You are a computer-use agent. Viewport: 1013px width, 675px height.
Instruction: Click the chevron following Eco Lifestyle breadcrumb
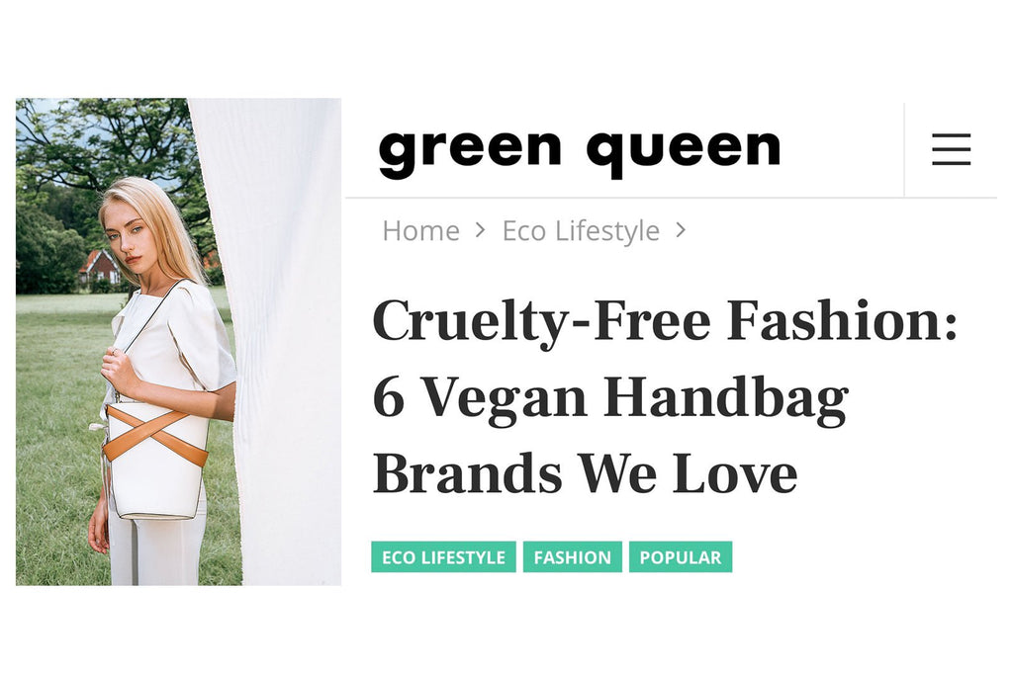(681, 230)
